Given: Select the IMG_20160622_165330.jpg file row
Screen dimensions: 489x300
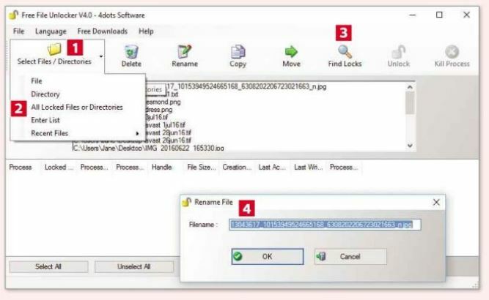Looking at the screenshot, I should tap(148, 149).
